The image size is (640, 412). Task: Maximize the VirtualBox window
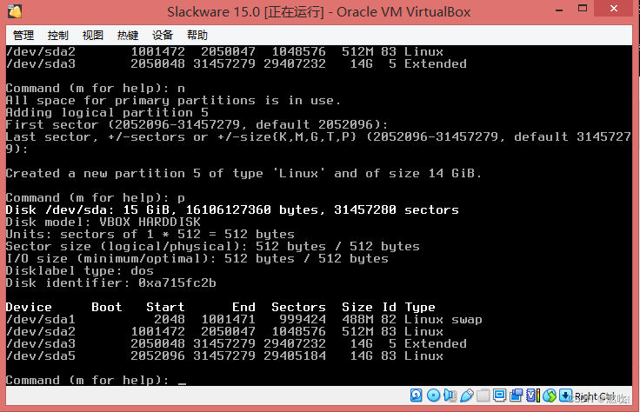583,8
